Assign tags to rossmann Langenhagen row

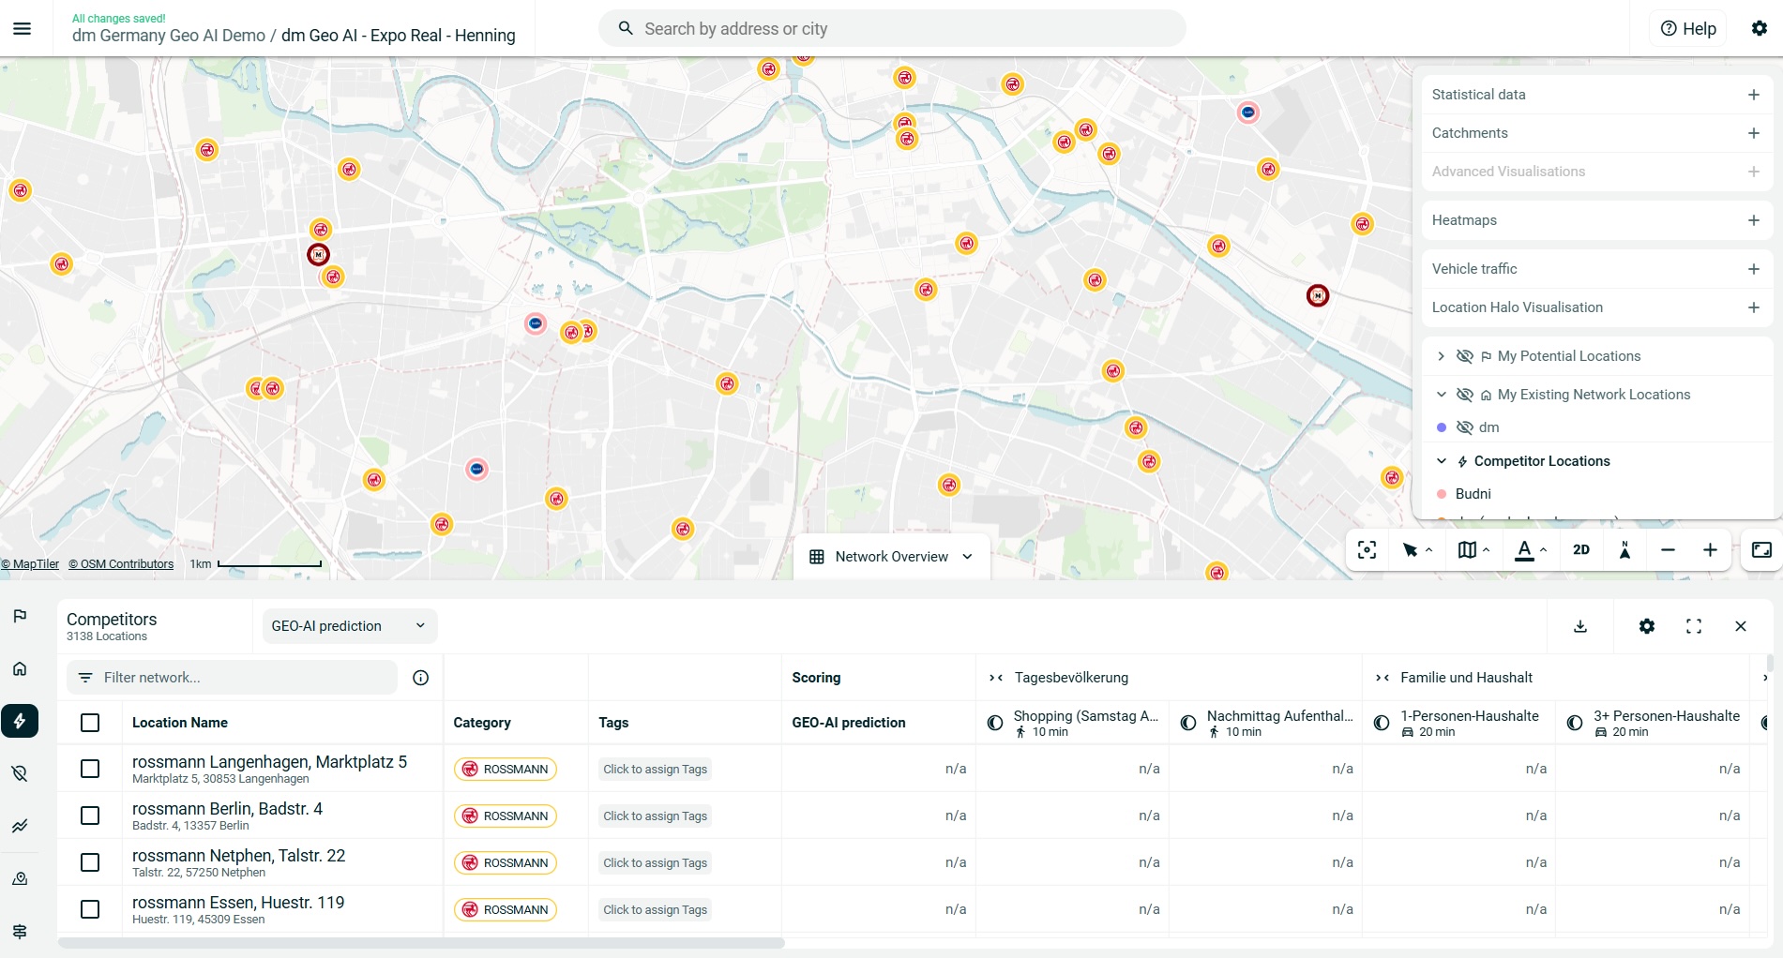pyautogui.click(x=655, y=770)
